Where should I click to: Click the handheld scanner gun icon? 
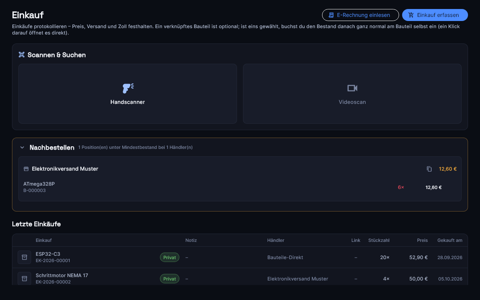(128, 88)
